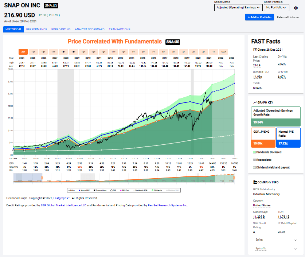
Task: Open the settings gear icon
Action: pyautogui.click(x=296, y=8)
